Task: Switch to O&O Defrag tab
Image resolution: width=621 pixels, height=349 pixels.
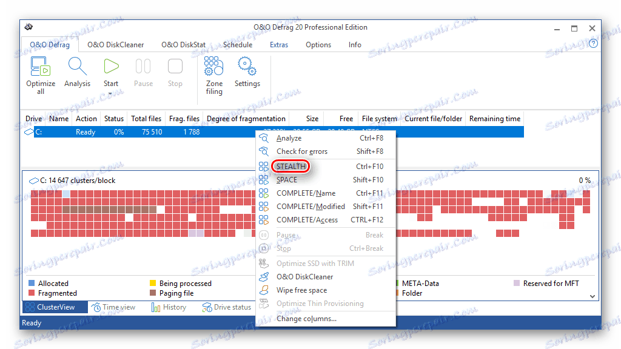Action: [50, 45]
